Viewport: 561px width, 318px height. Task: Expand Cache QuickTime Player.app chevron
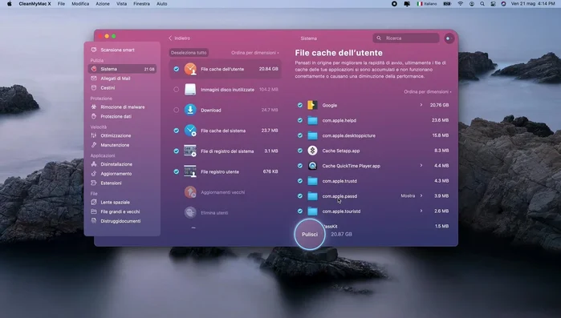[x=421, y=166]
